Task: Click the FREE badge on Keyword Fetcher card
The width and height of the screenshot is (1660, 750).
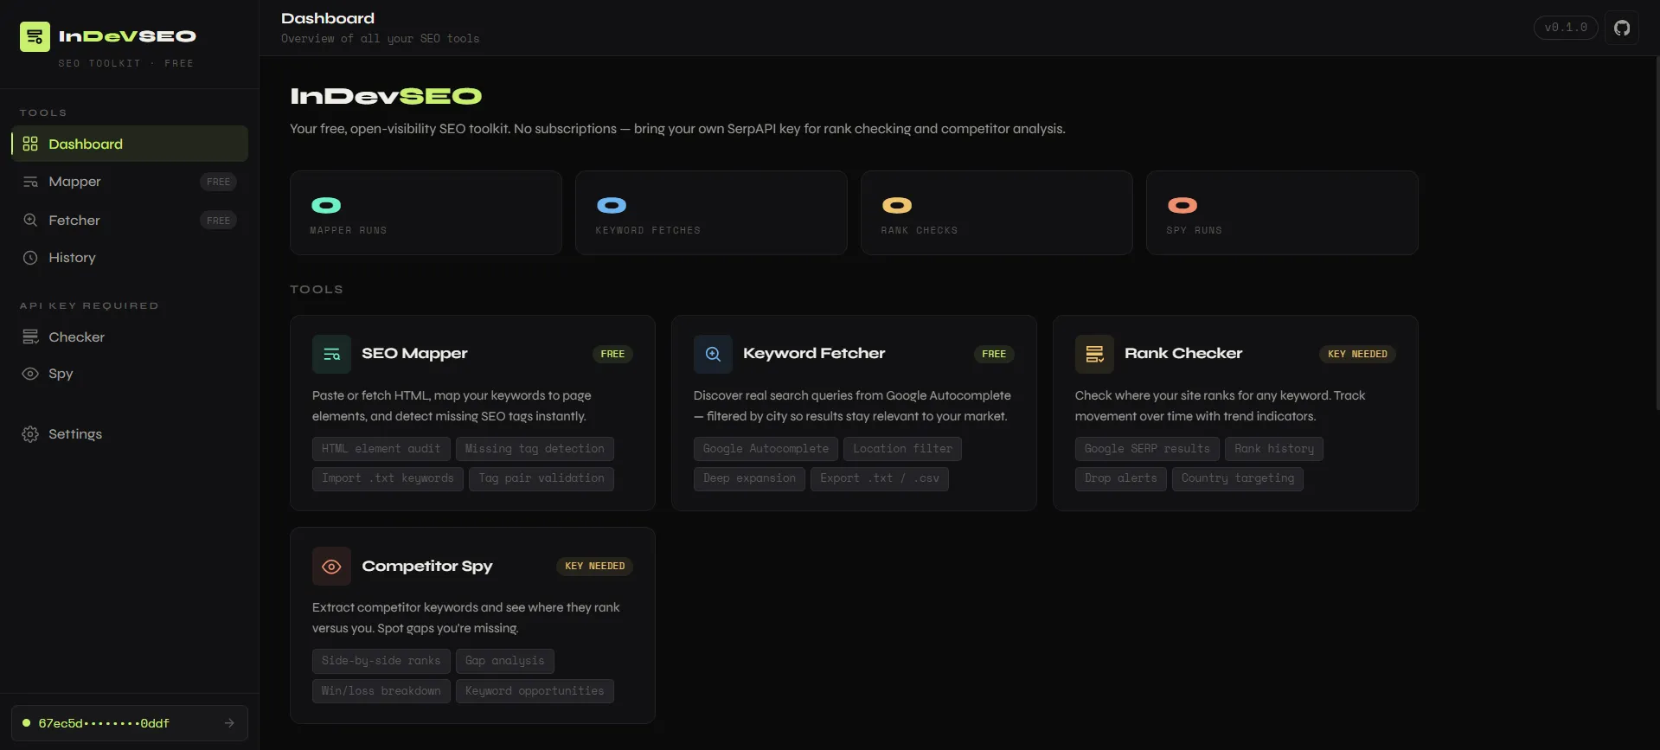Action: click(x=994, y=354)
